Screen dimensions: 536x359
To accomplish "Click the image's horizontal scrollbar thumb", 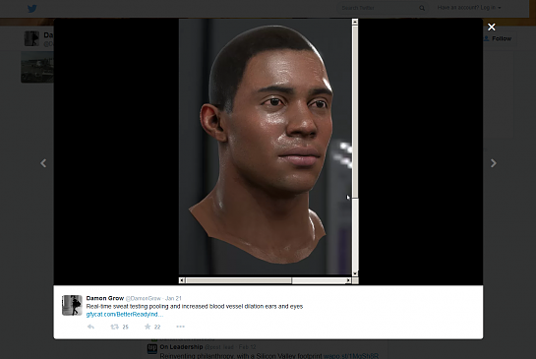I will (239, 280).
